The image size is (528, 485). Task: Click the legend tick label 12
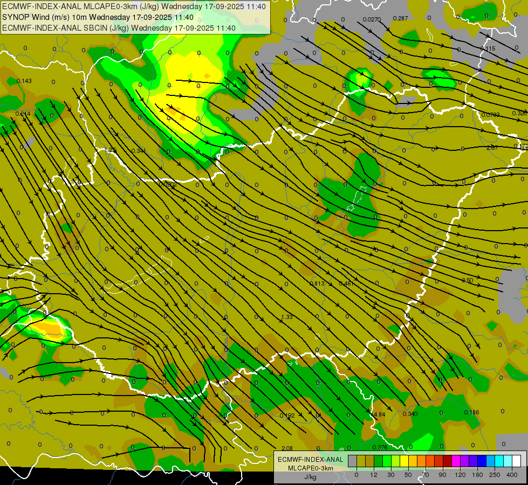pyautogui.click(x=373, y=475)
